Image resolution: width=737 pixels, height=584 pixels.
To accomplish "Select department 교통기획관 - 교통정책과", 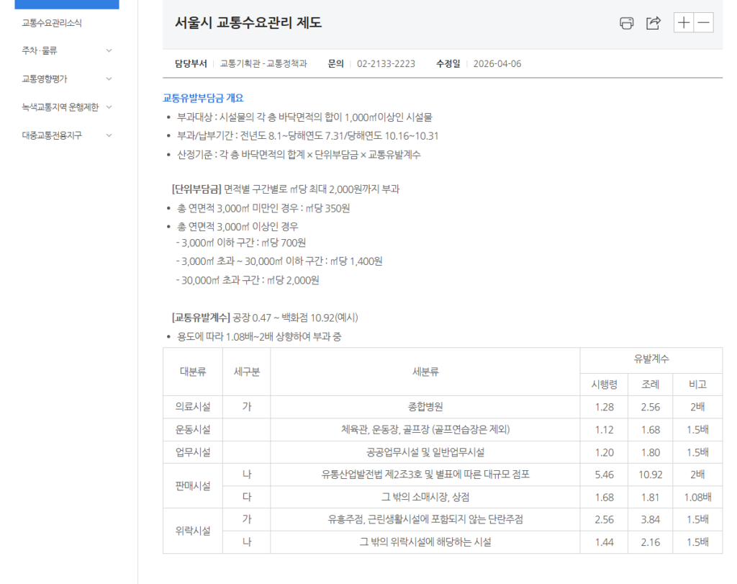I will point(263,63).
